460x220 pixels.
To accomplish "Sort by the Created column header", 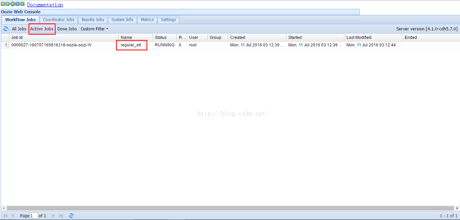I will pos(257,38).
